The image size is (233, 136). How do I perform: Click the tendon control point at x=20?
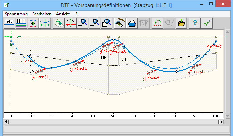tap(51, 68)
